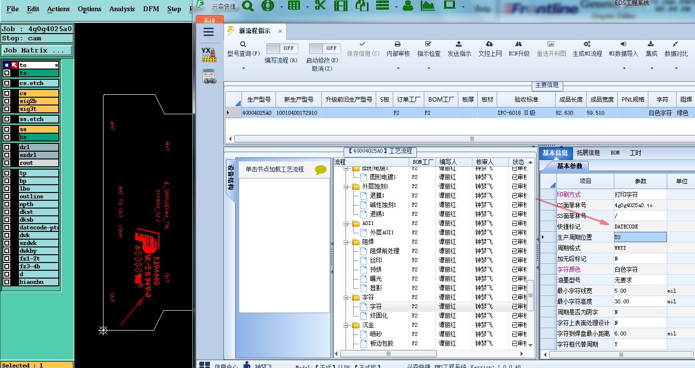Check the box for layer cs.etch

tap(7, 83)
